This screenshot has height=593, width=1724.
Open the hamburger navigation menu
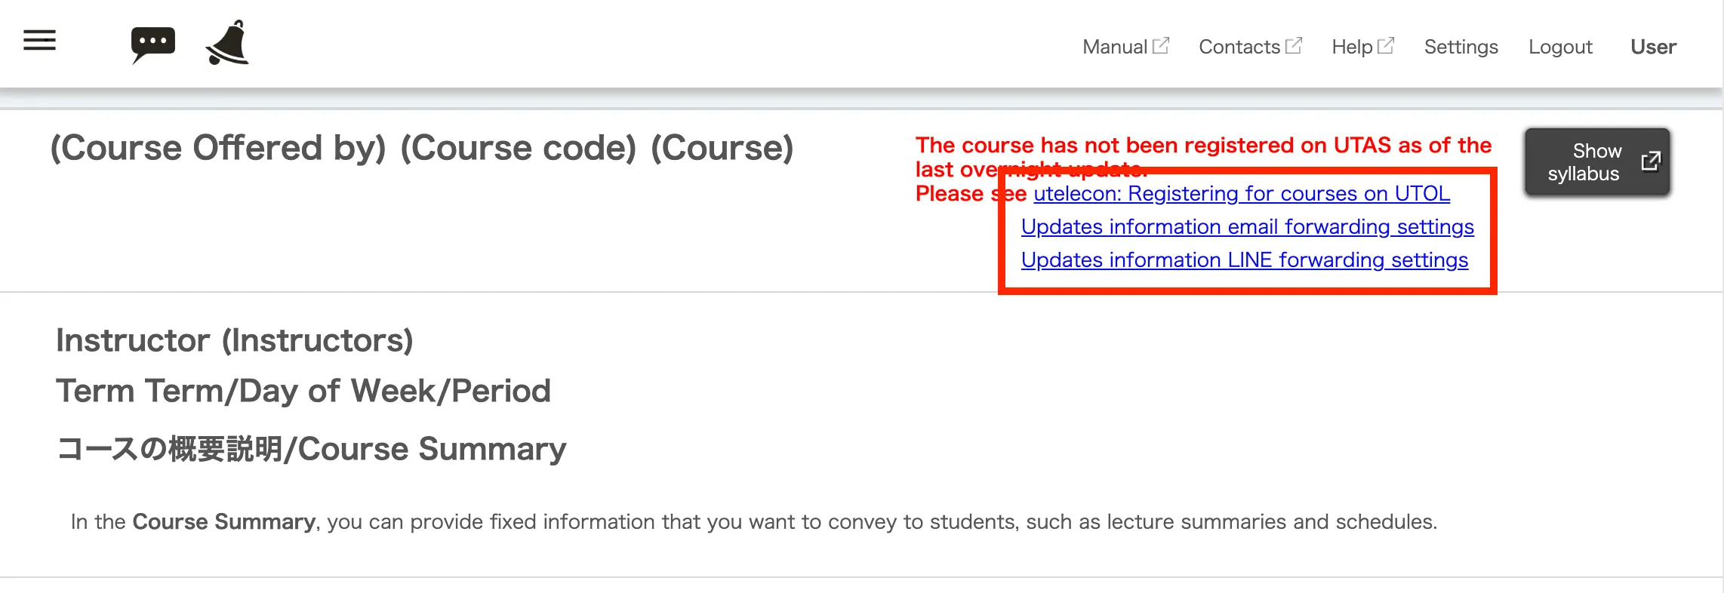[39, 40]
